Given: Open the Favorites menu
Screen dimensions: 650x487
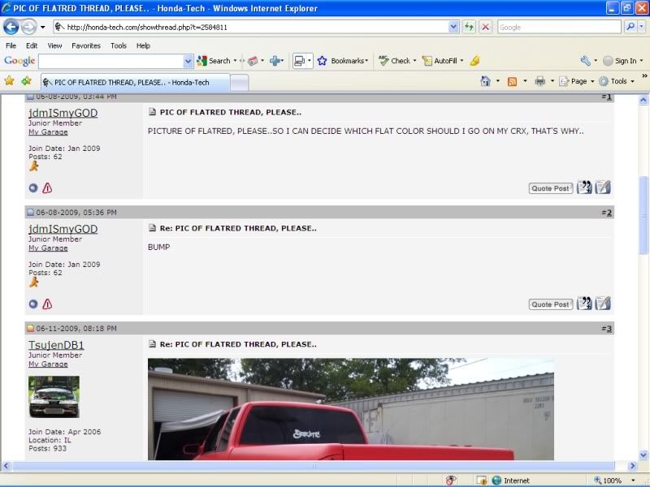Looking at the screenshot, I should pyautogui.click(x=85, y=45).
